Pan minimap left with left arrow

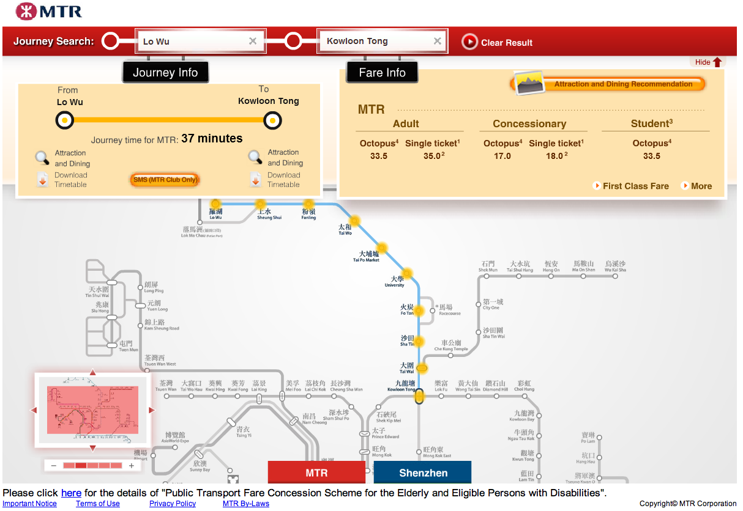pyautogui.click(x=34, y=410)
